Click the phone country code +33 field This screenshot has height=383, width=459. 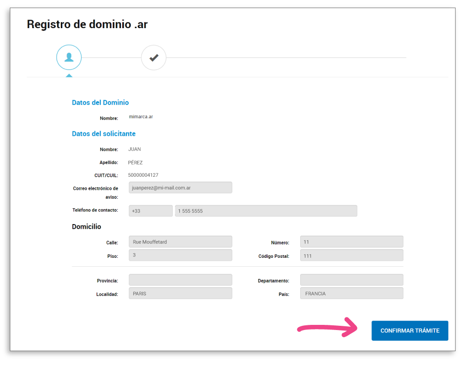tap(150, 211)
